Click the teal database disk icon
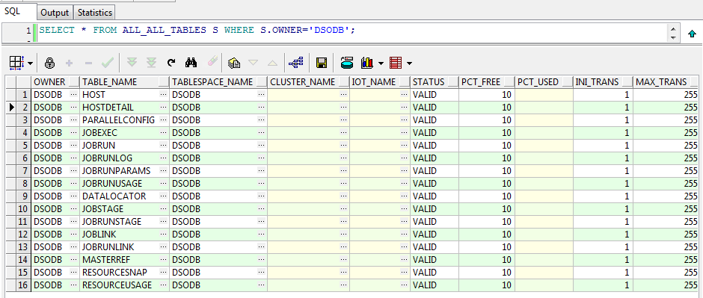The height and width of the screenshot is (298, 703). (346, 63)
